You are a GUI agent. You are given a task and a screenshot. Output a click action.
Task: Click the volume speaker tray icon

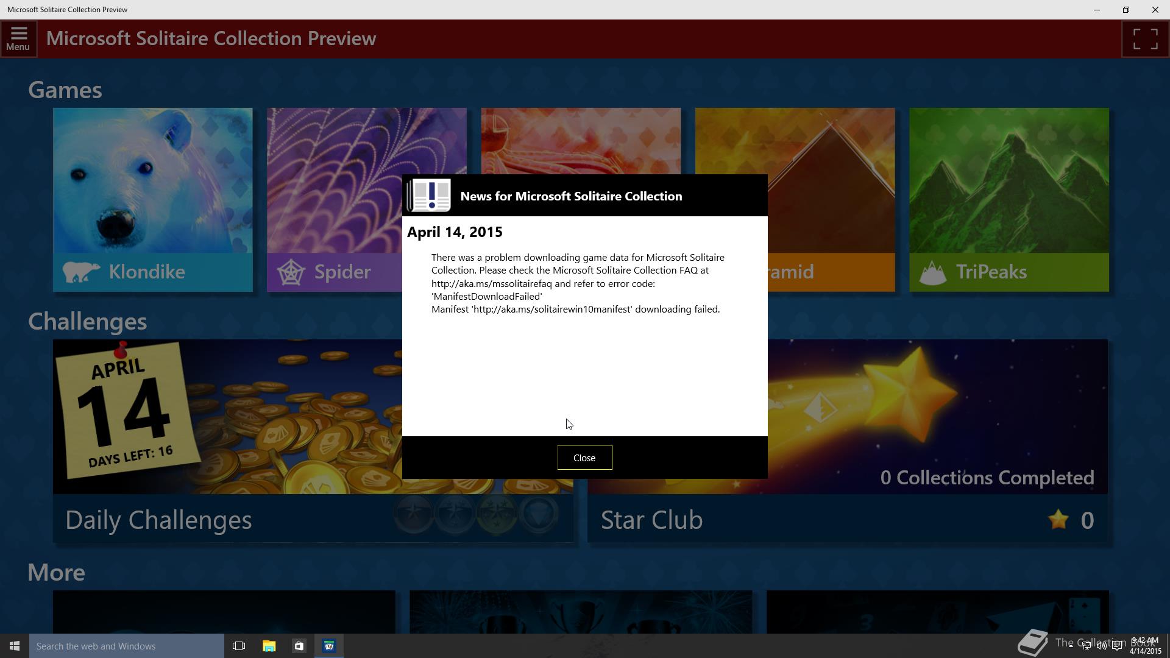point(1102,646)
